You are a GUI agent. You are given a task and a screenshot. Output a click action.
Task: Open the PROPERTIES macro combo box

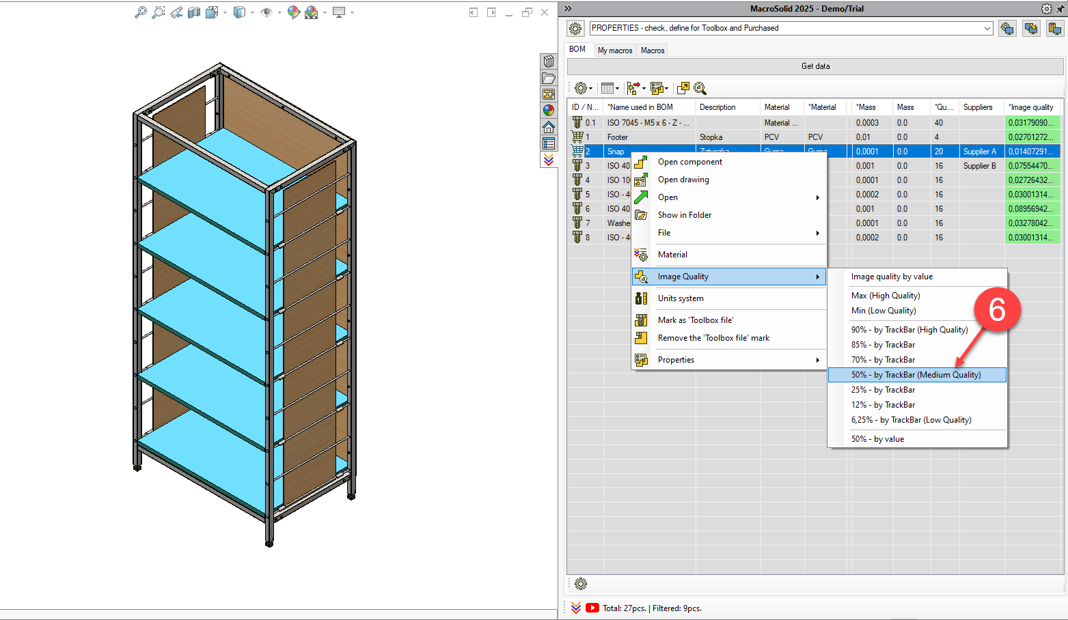pos(791,28)
